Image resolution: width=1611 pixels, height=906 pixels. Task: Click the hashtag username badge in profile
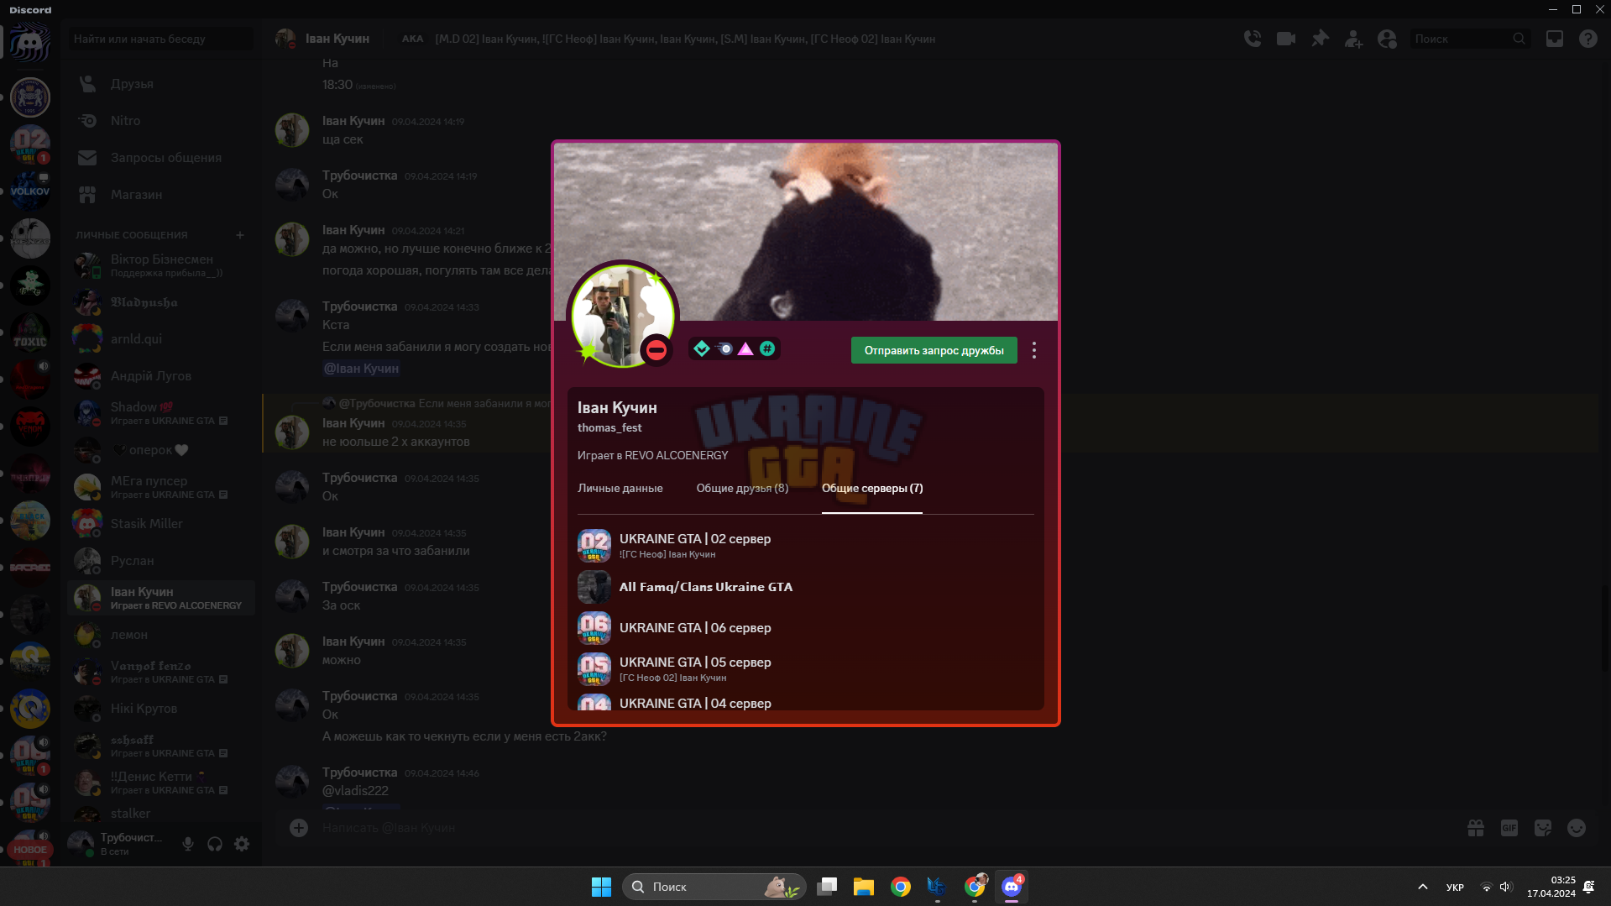coord(767,348)
